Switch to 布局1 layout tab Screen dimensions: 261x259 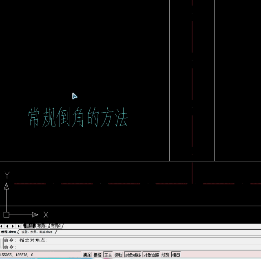point(42,226)
